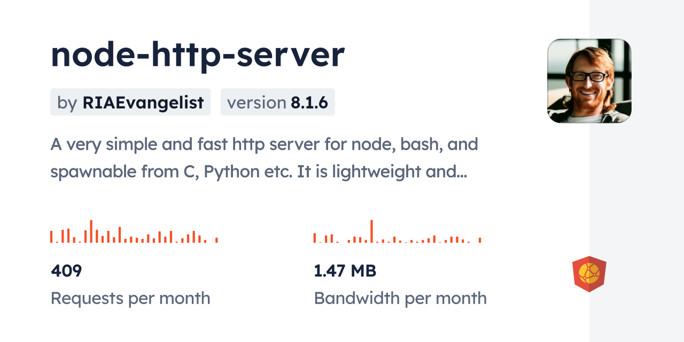This screenshot has height=342, width=684.
Task: Select the last bar of requests sparkline
Action: point(216,240)
